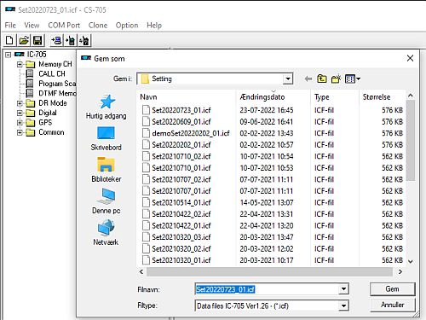The width and height of the screenshot is (426, 320).
Task: Select Hurtig adgang in places bar
Action: (x=106, y=107)
